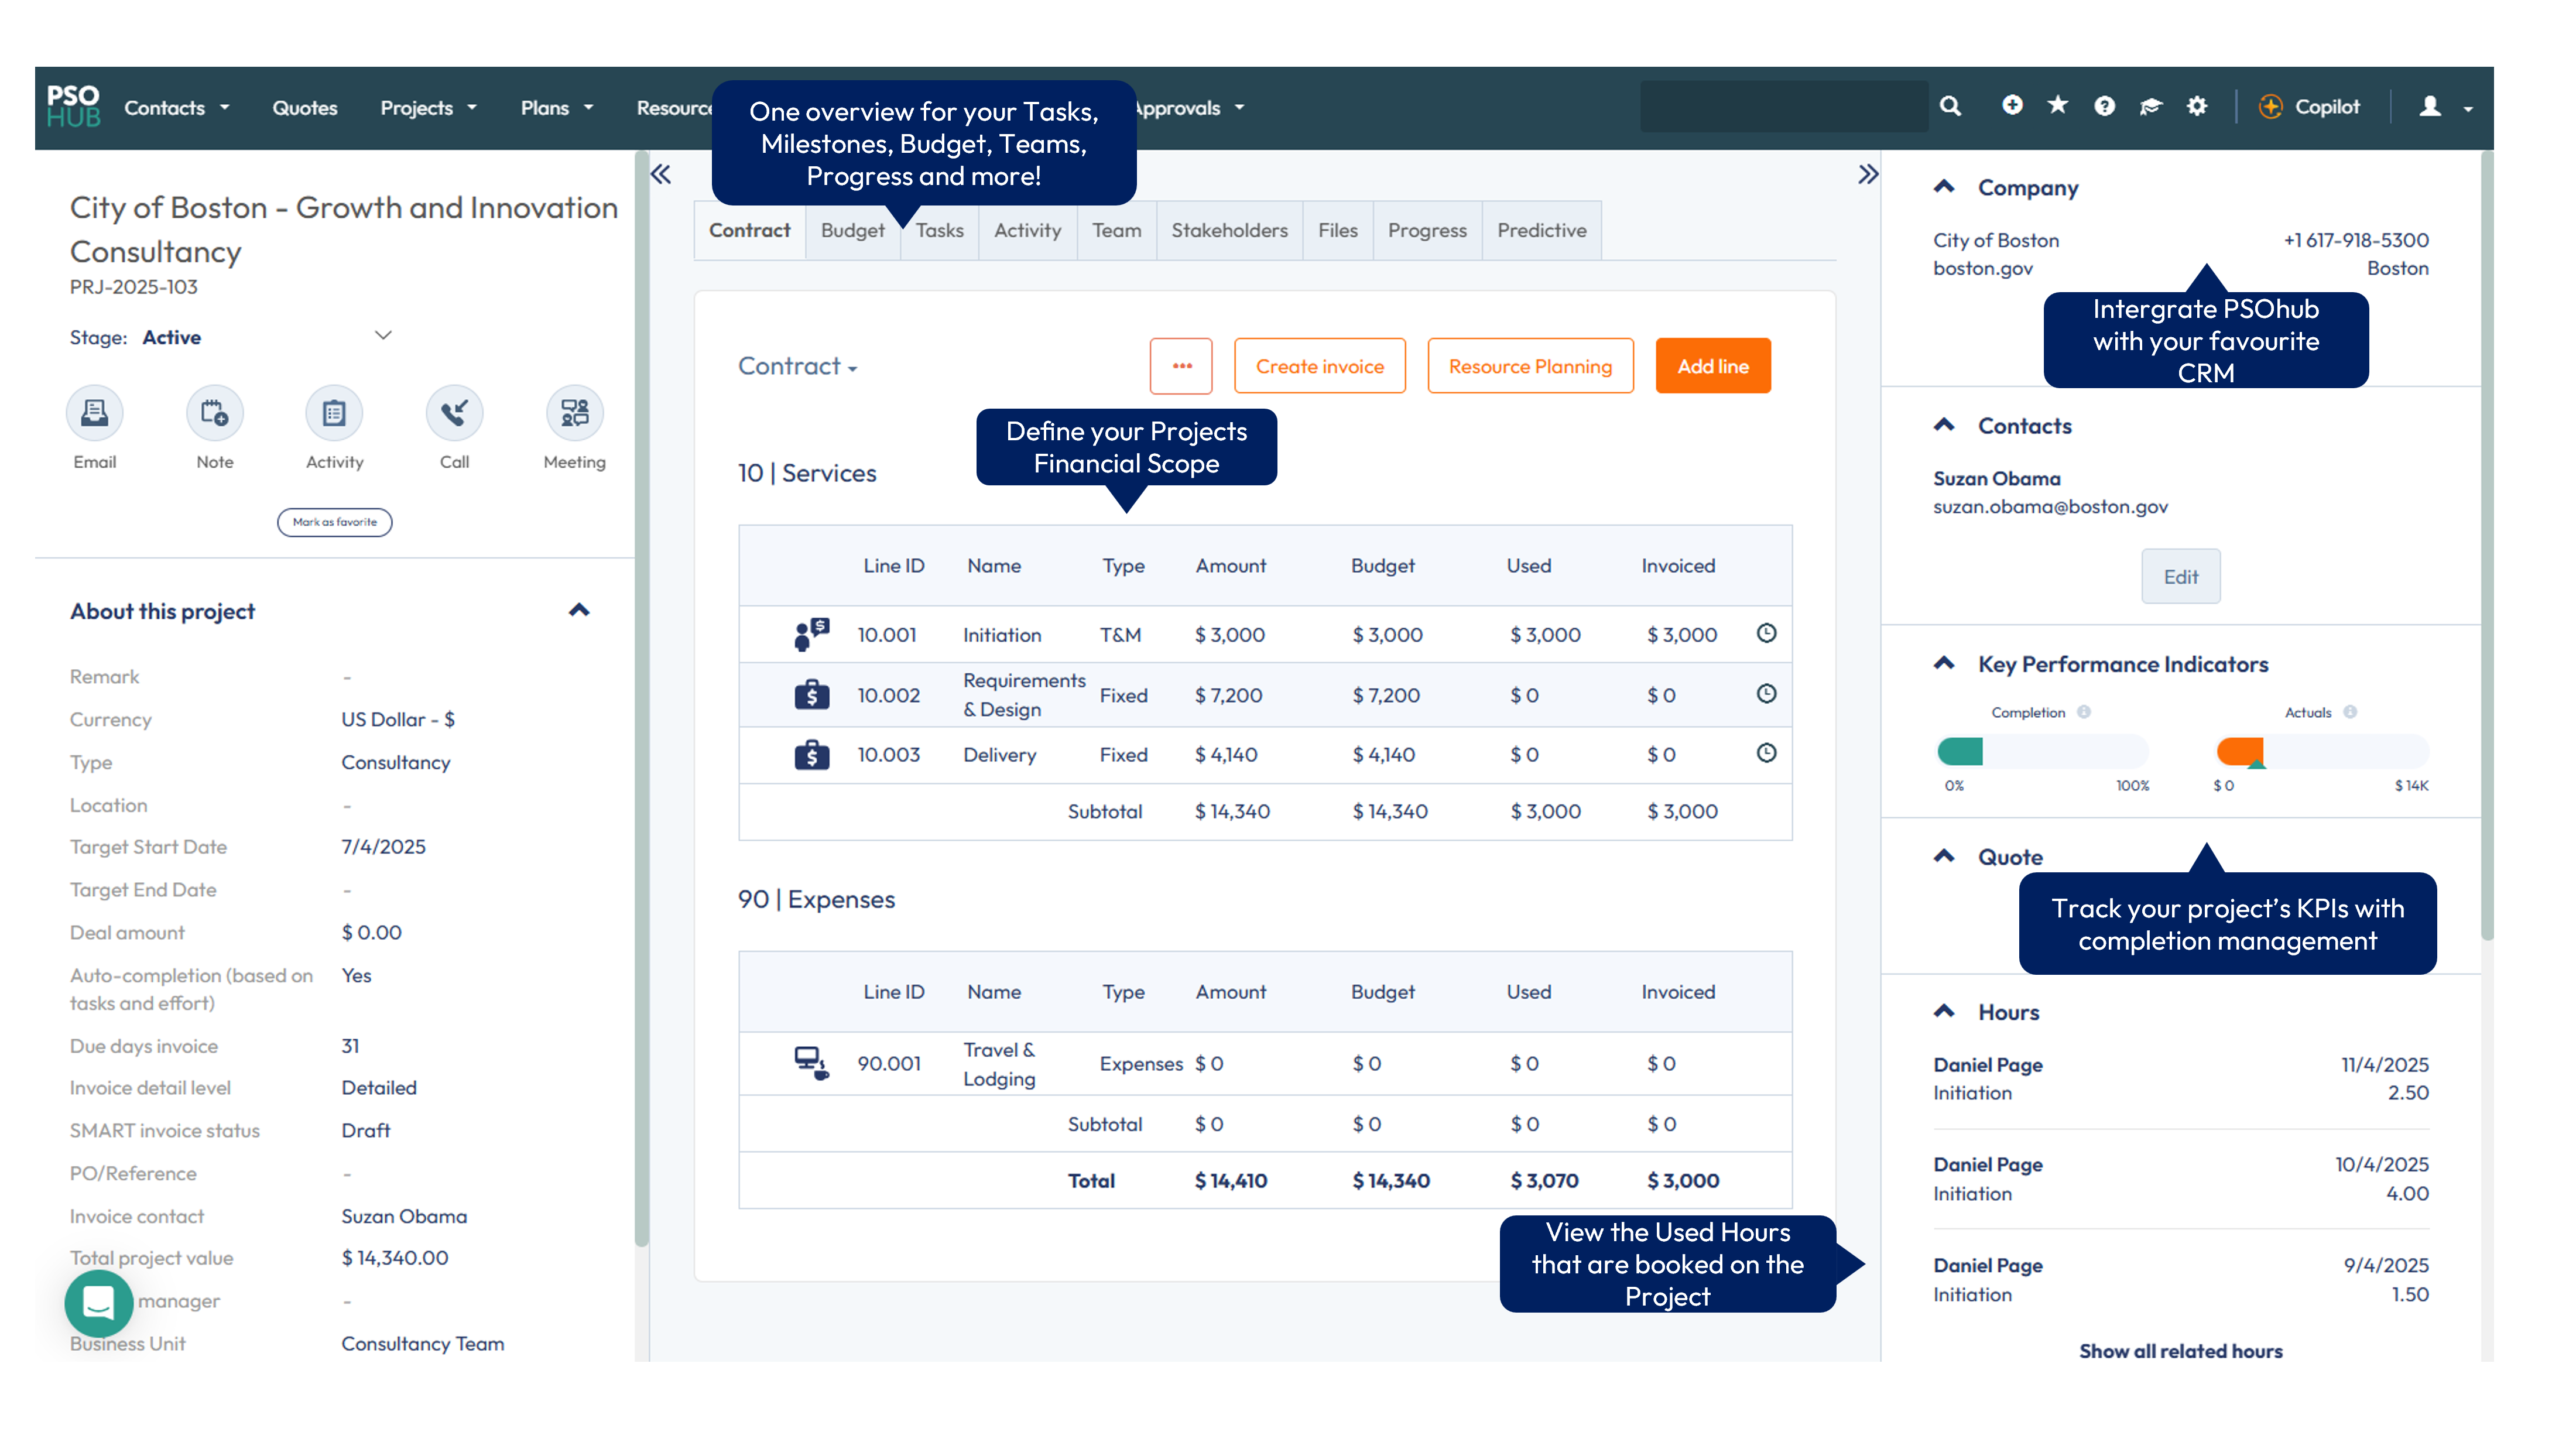Click Show all related hours link
Image resolution: width=2576 pixels, height=1449 pixels.
2180,1351
